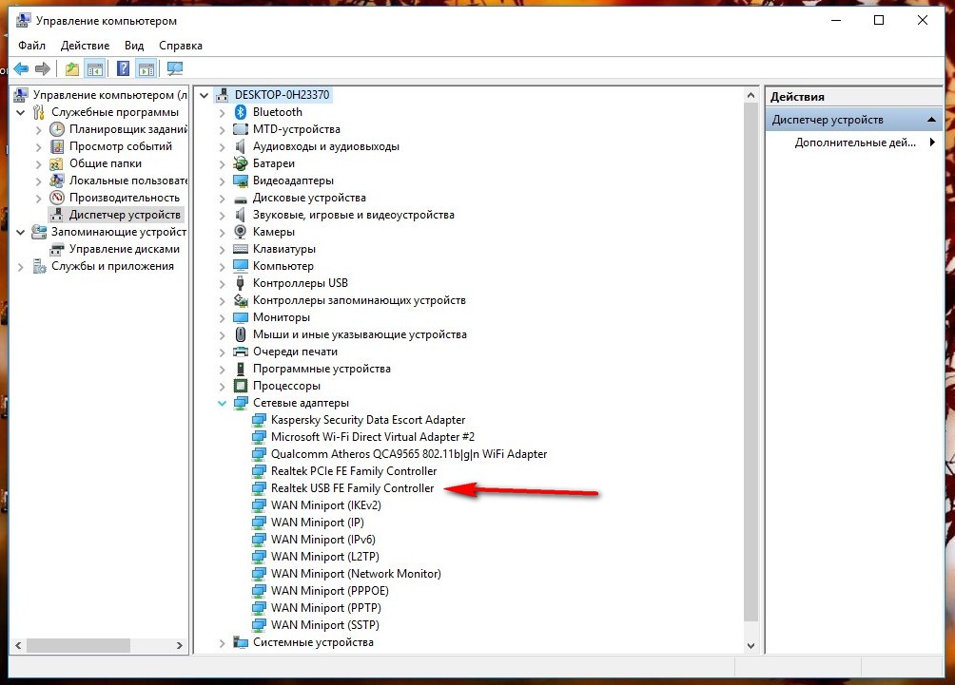The image size is (955, 685).
Task: Click the Forward arrow toolbar icon
Action: coord(43,68)
